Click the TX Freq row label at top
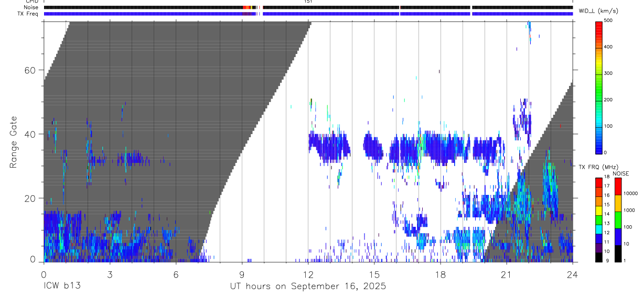Image resolution: width=644 pixels, height=297 pixels. (x=28, y=14)
